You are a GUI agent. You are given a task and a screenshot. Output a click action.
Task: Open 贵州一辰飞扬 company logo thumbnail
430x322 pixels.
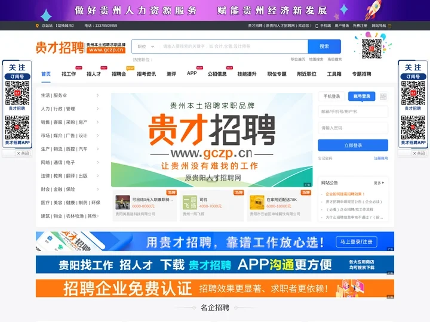pyautogui.click(x=190, y=202)
